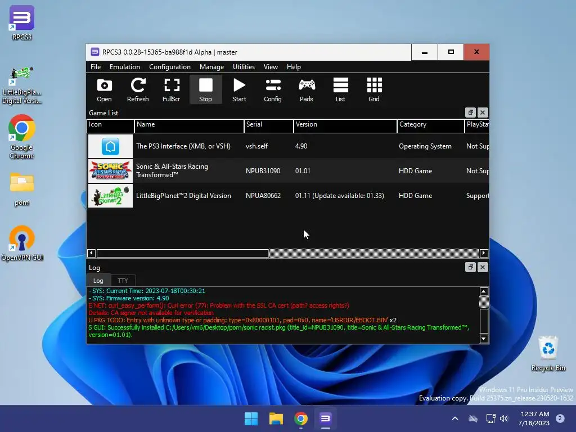Screen dimensions: 576x432
Task: Open the File menu
Action: click(96, 67)
